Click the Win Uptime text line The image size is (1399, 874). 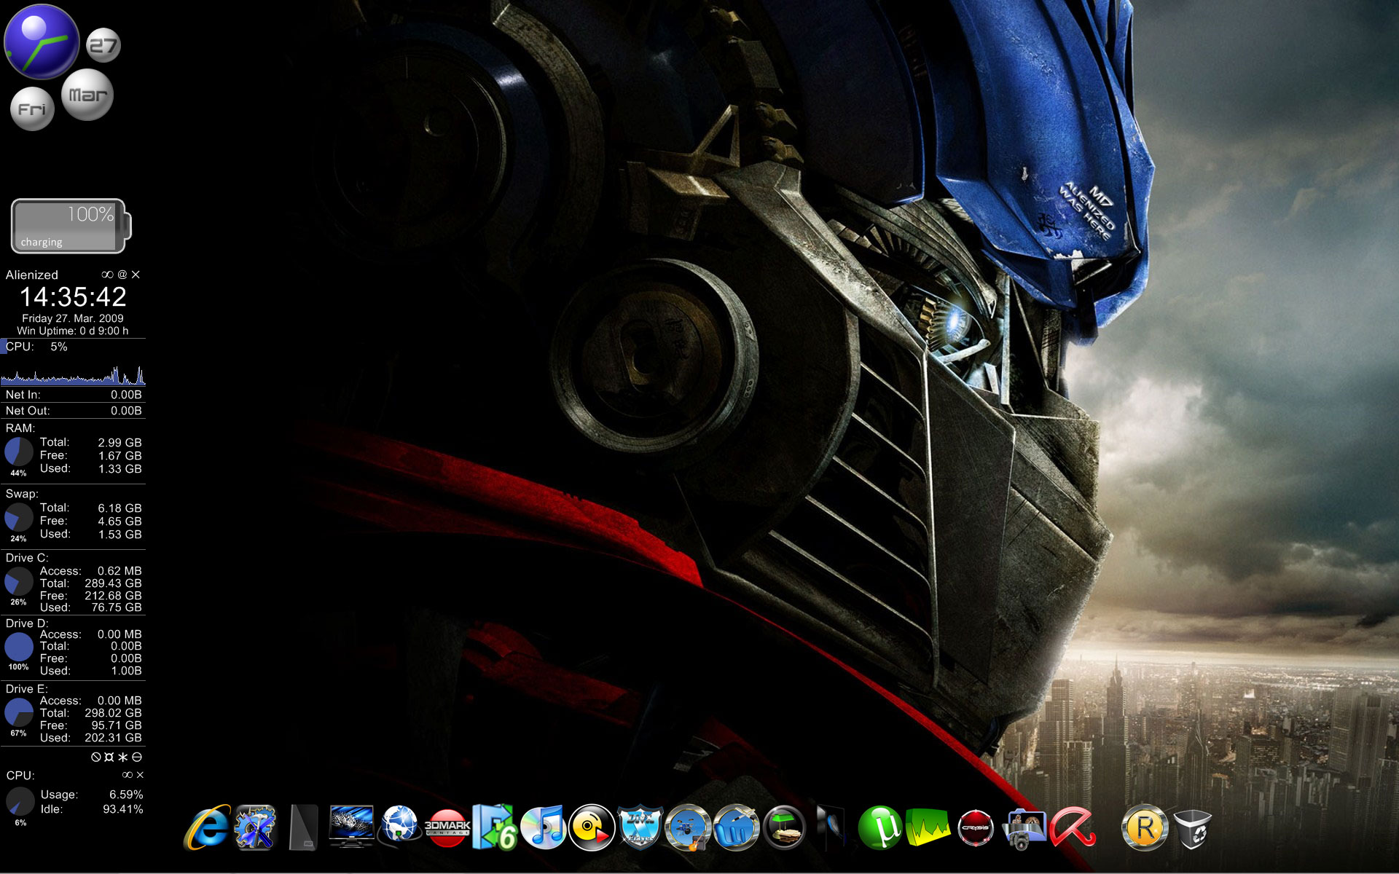(73, 331)
